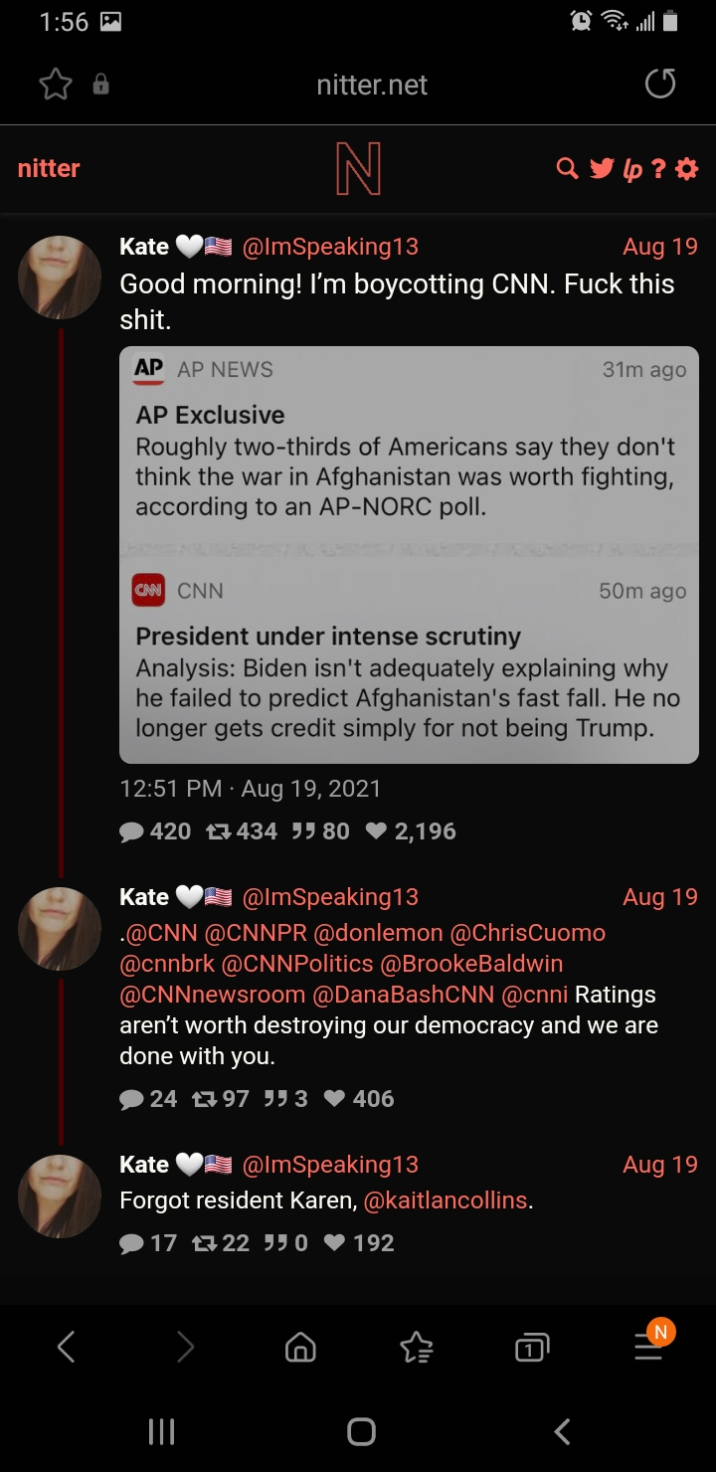Screen dimensions: 716x1472
Task: Open the question mark about page
Action: (658, 169)
